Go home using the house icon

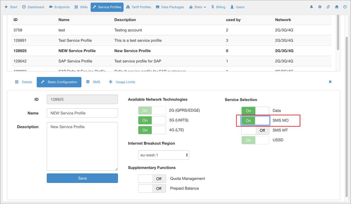[x=337, y=7]
